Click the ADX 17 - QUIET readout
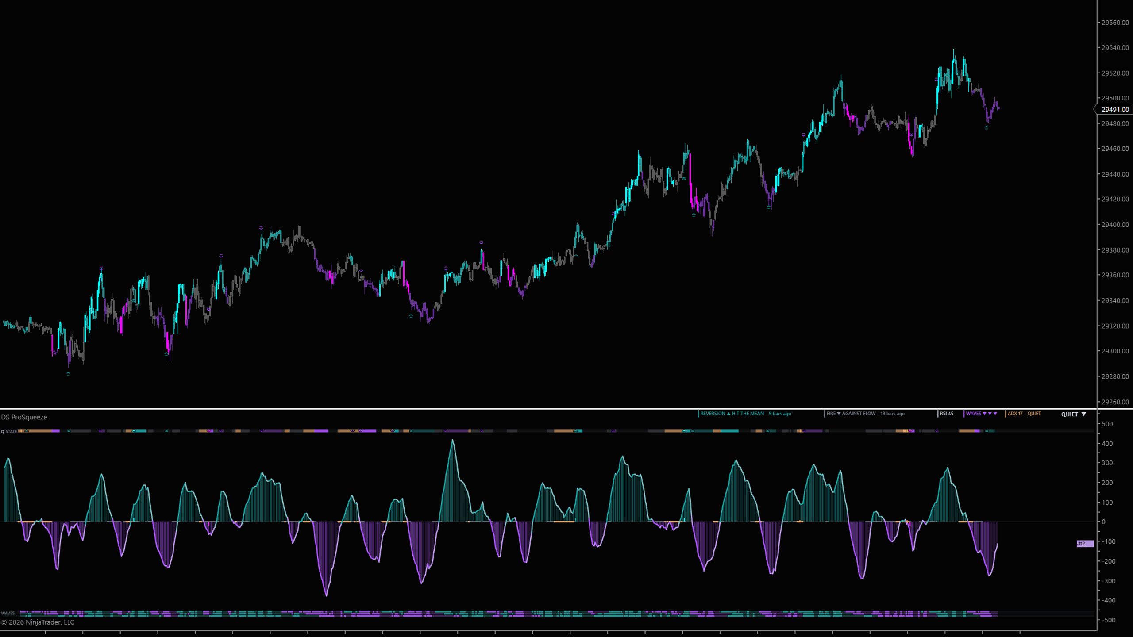 pyautogui.click(x=1024, y=414)
